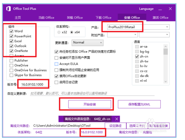Minimize the Office Tool Plus window
Viewport: 185px width, 140px height.
160,10
